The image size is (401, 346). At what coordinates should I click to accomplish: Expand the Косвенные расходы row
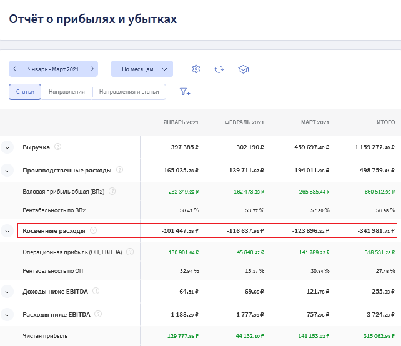(x=7, y=231)
